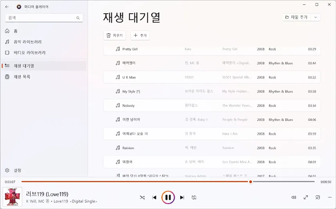Open the 추가 plus button menu

pyautogui.click(x=140, y=35)
